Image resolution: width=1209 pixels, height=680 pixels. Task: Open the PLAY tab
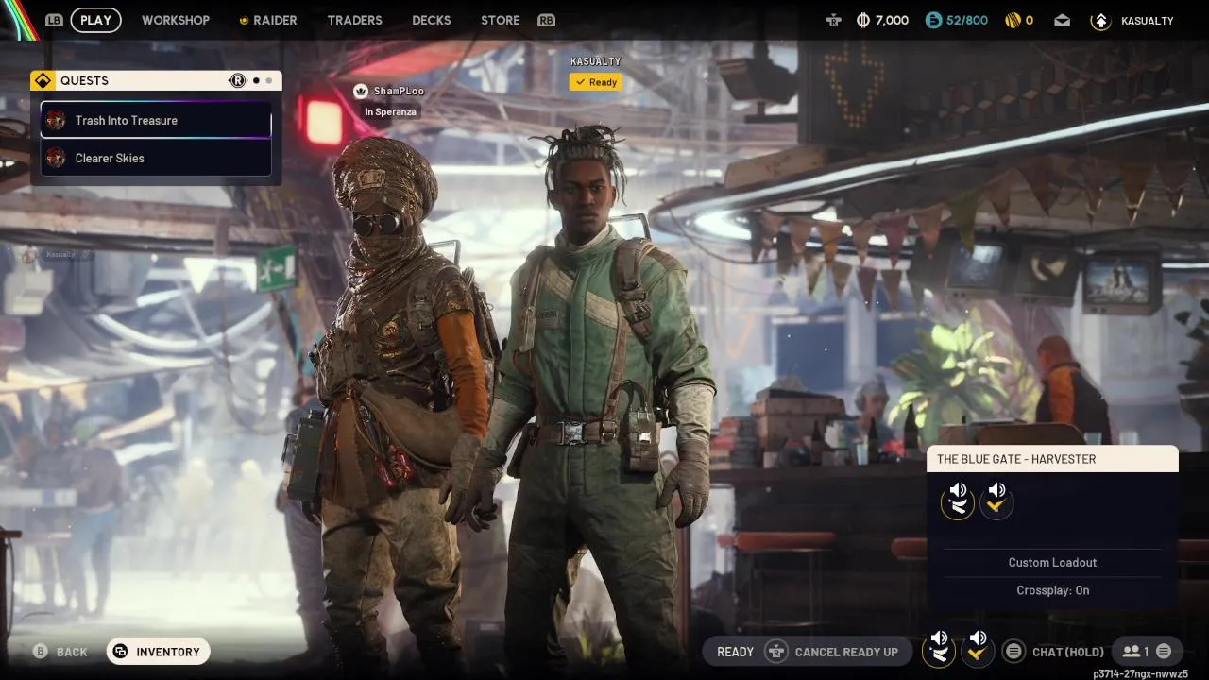tap(95, 20)
